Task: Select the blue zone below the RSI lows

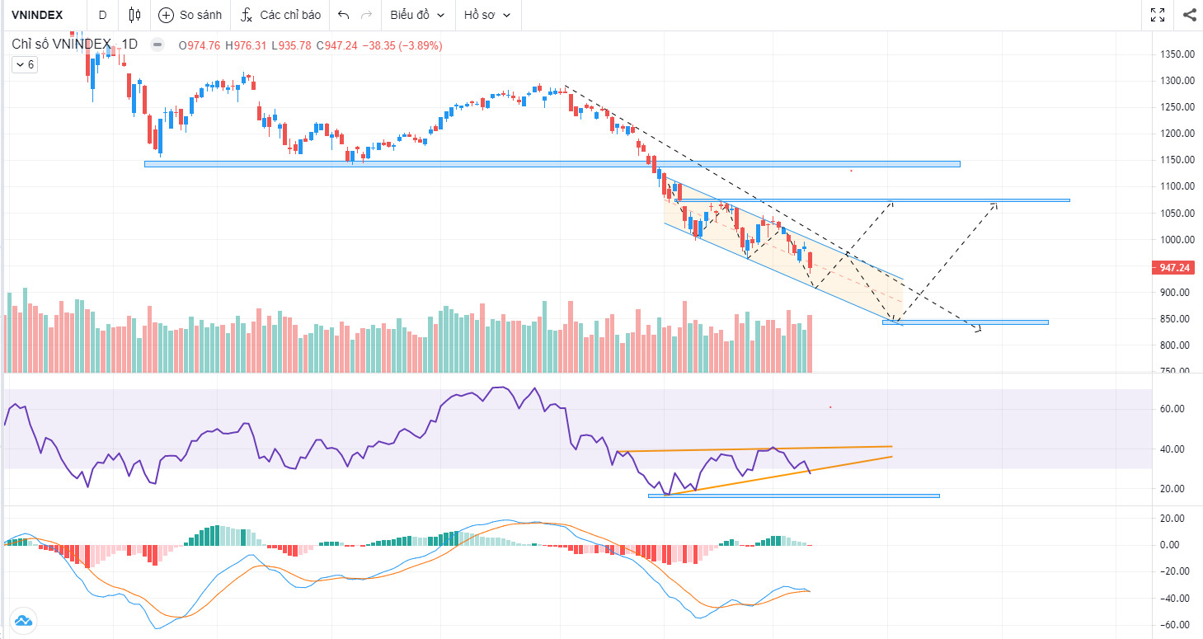Action: pyautogui.click(x=793, y=496)
